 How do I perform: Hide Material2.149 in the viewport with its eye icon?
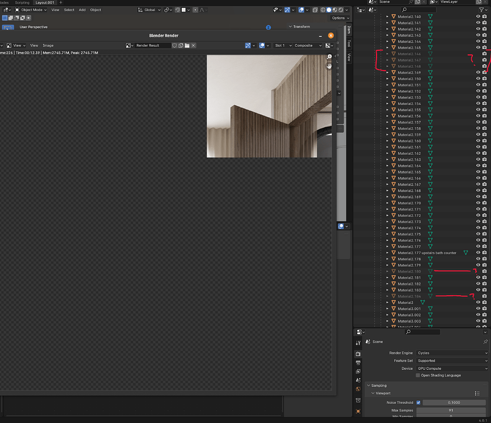478,72
